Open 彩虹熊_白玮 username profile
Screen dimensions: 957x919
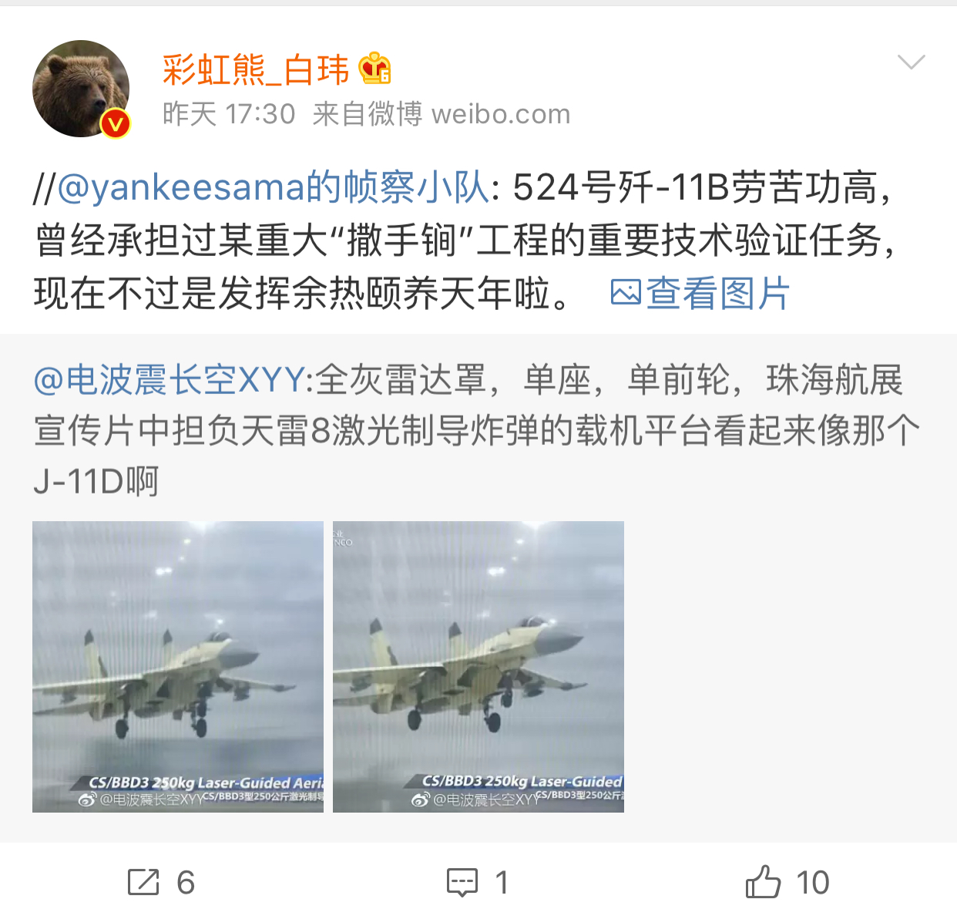255,70
